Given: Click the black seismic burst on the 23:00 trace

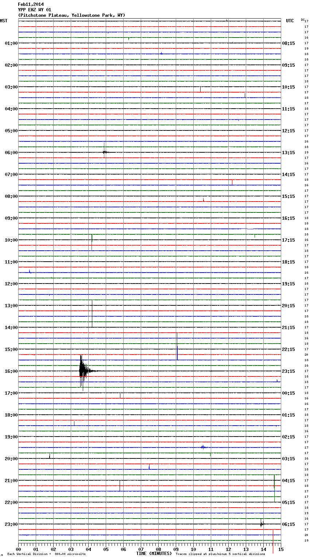Looking at the screenshot, I should pyautogui.click(x=261, y=524).
